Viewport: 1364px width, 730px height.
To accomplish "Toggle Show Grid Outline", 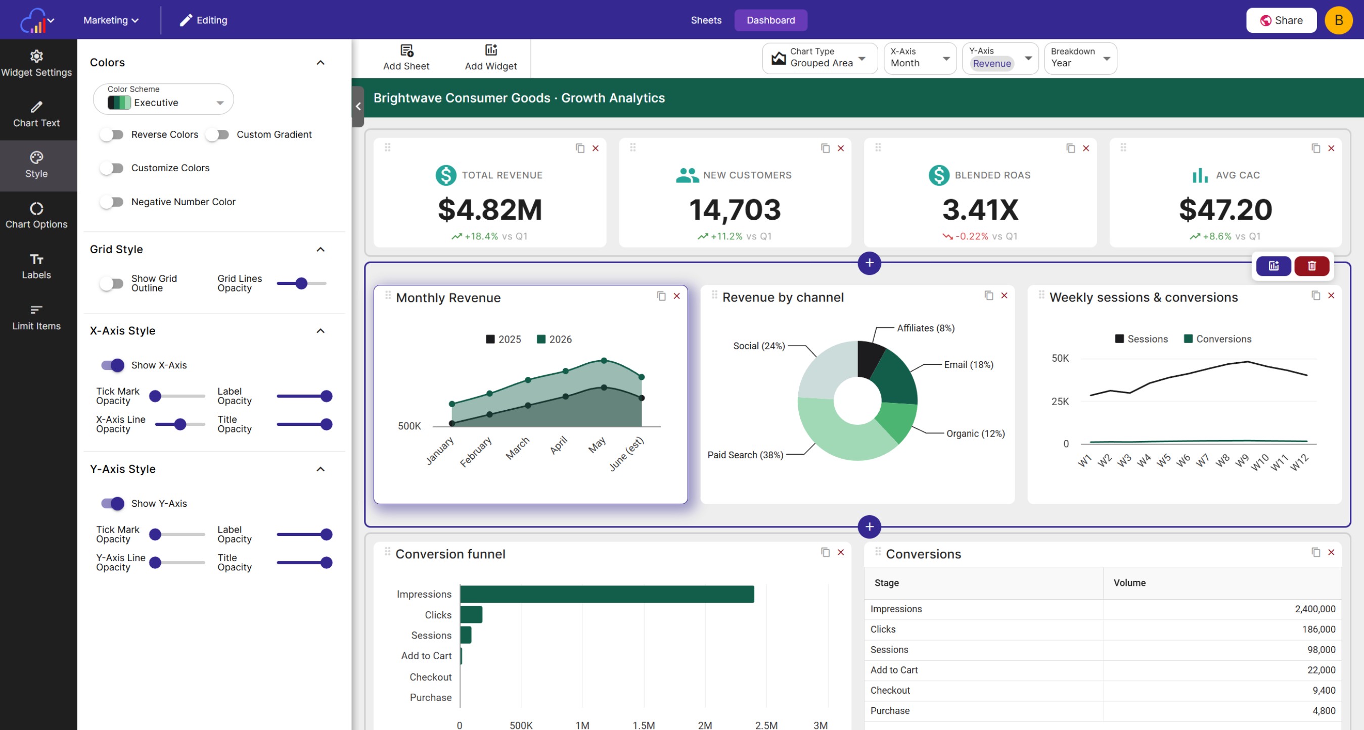I will click(x=112, y=283).
